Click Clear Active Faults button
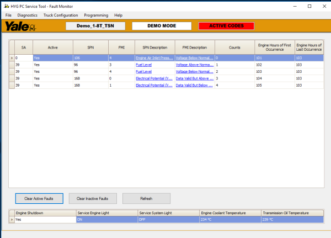 39,198
